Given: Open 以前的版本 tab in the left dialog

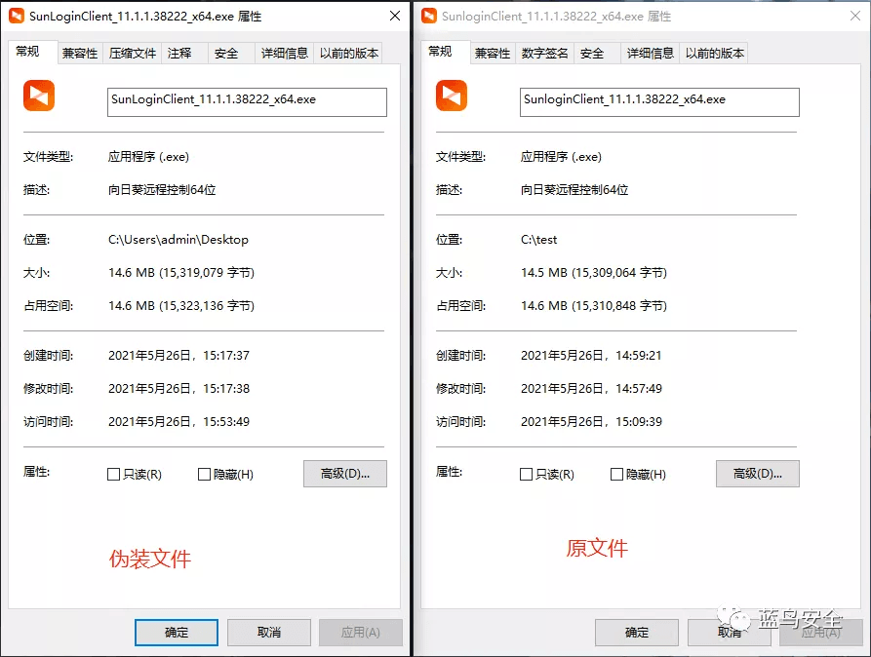Looking at the screenshot, I should tap(349, 54).
